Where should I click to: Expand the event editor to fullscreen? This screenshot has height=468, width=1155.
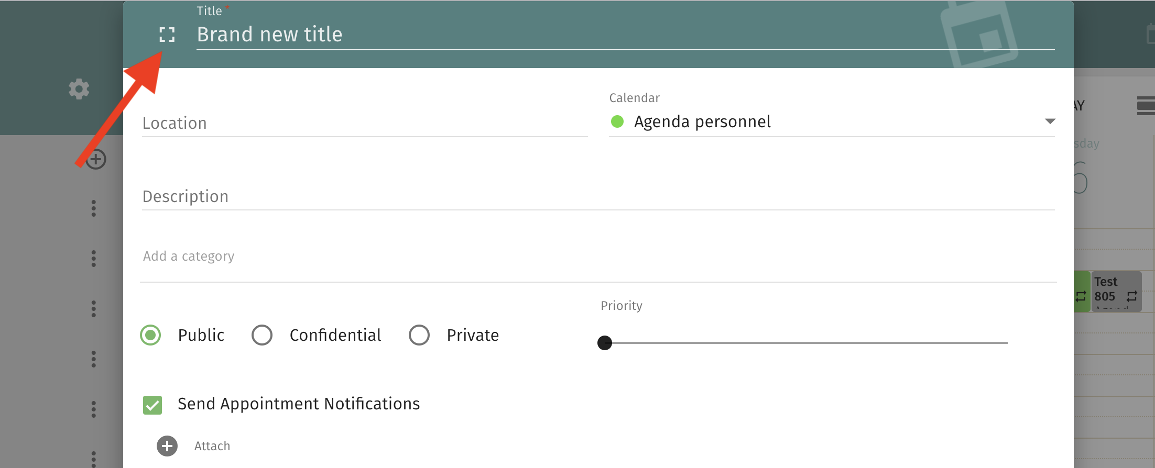tap(167, 35)
